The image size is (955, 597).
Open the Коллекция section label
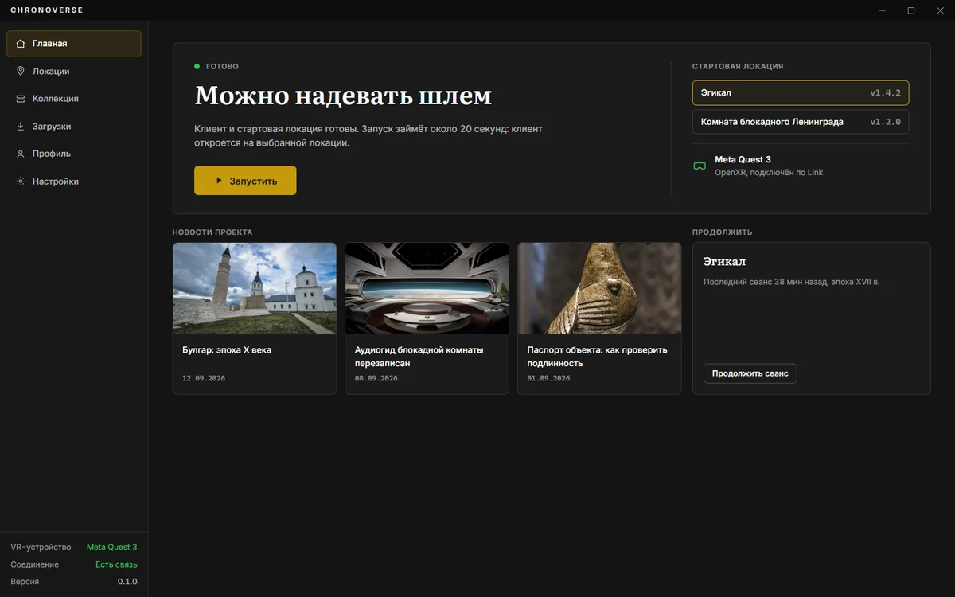56,99
